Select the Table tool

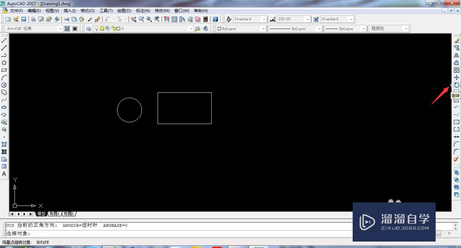(x=4, y=167)
